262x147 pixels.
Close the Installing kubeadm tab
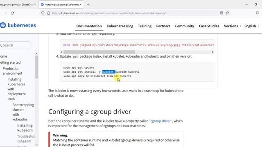tap(81, 4)
